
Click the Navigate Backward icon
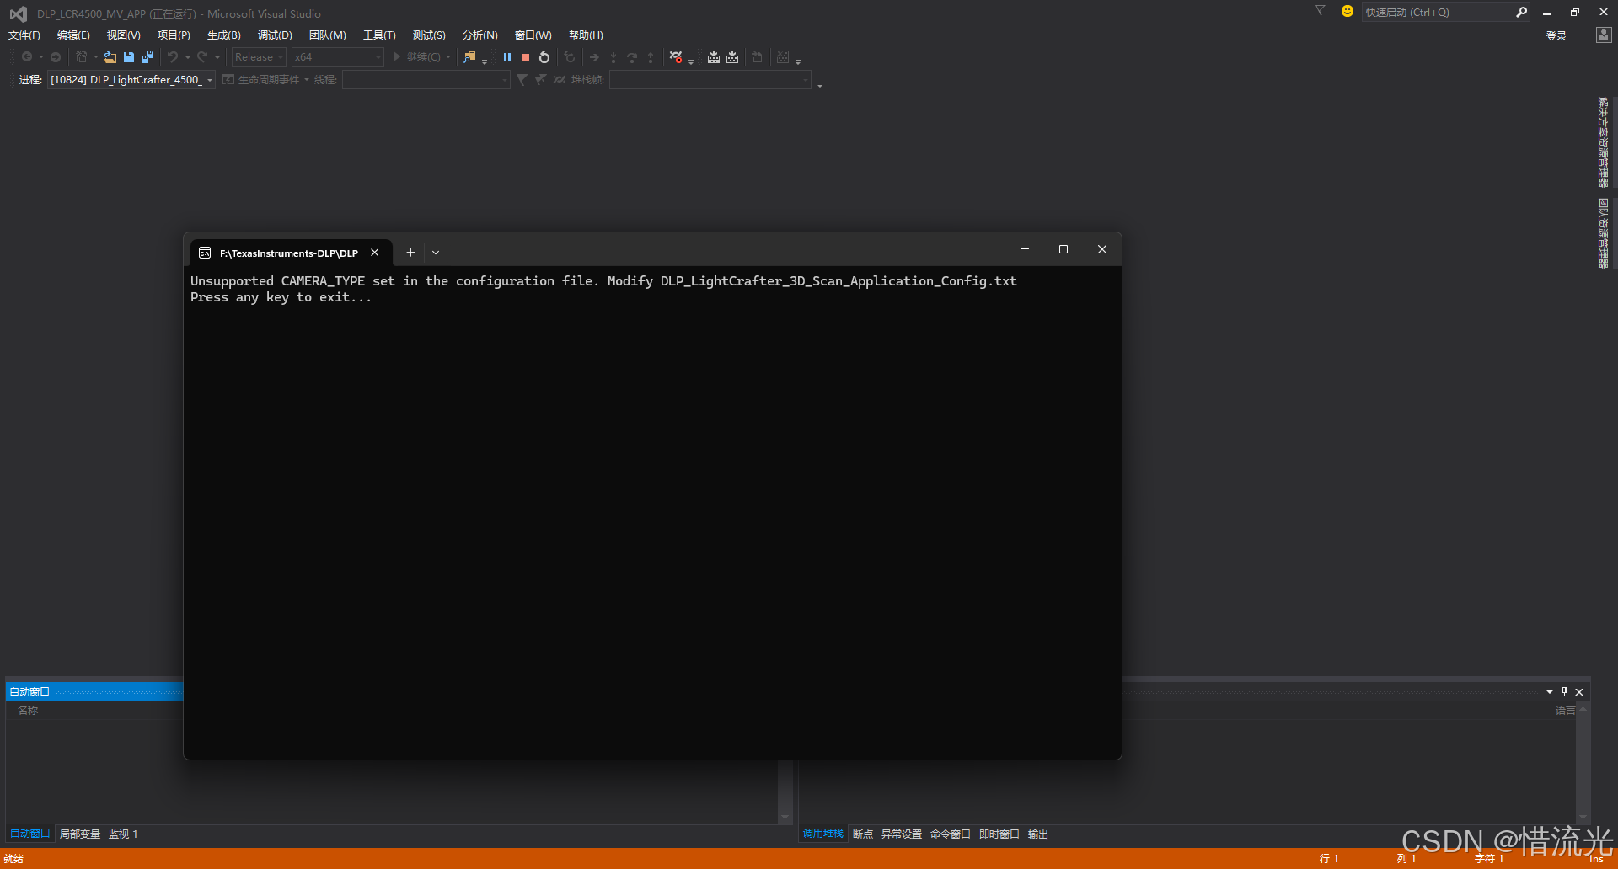tap(27, 57)
